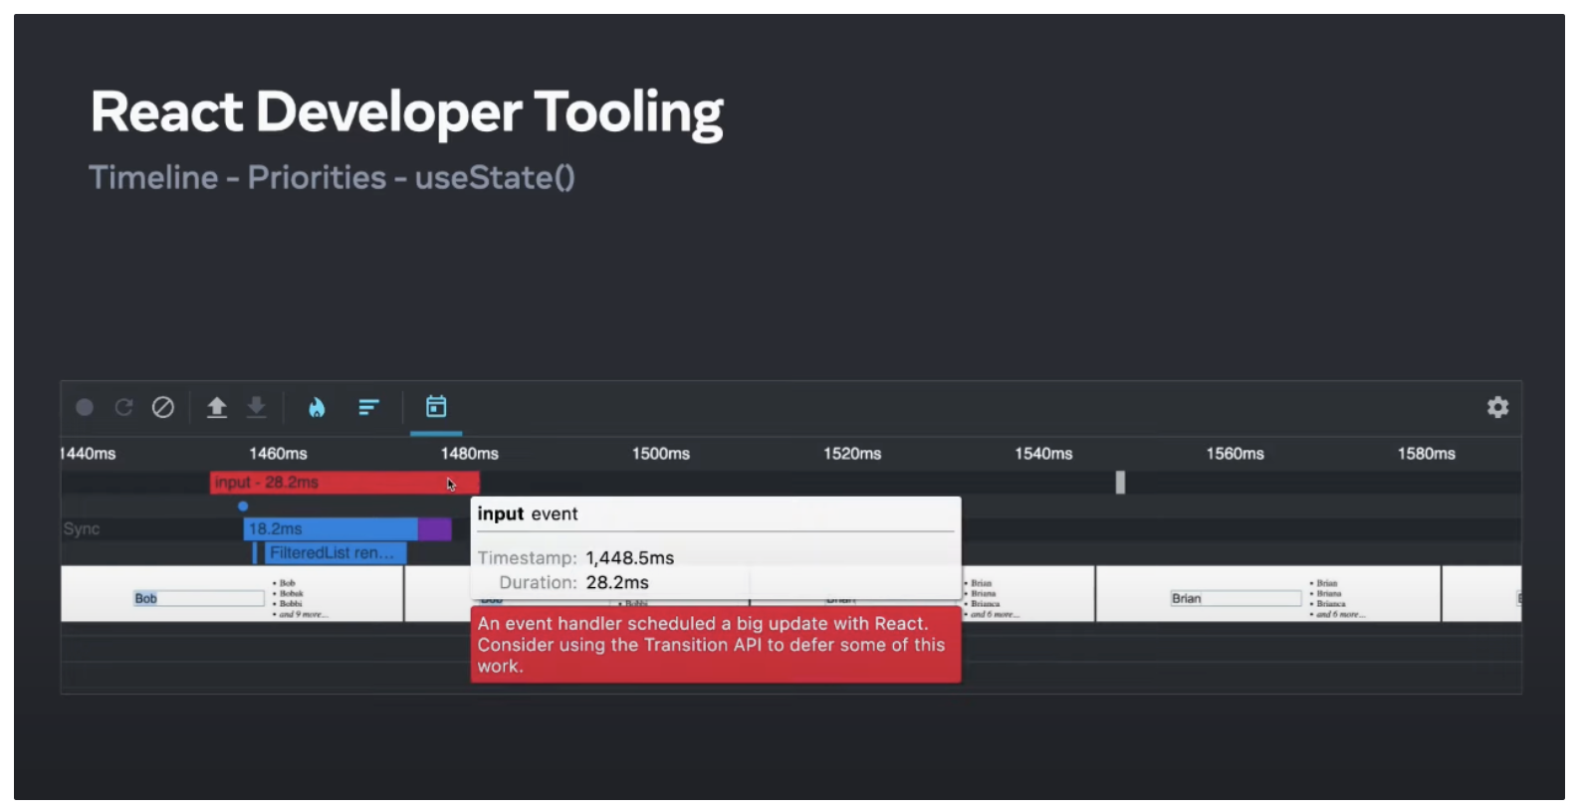Click the 1520ms time ruler label

pos(852,454)
